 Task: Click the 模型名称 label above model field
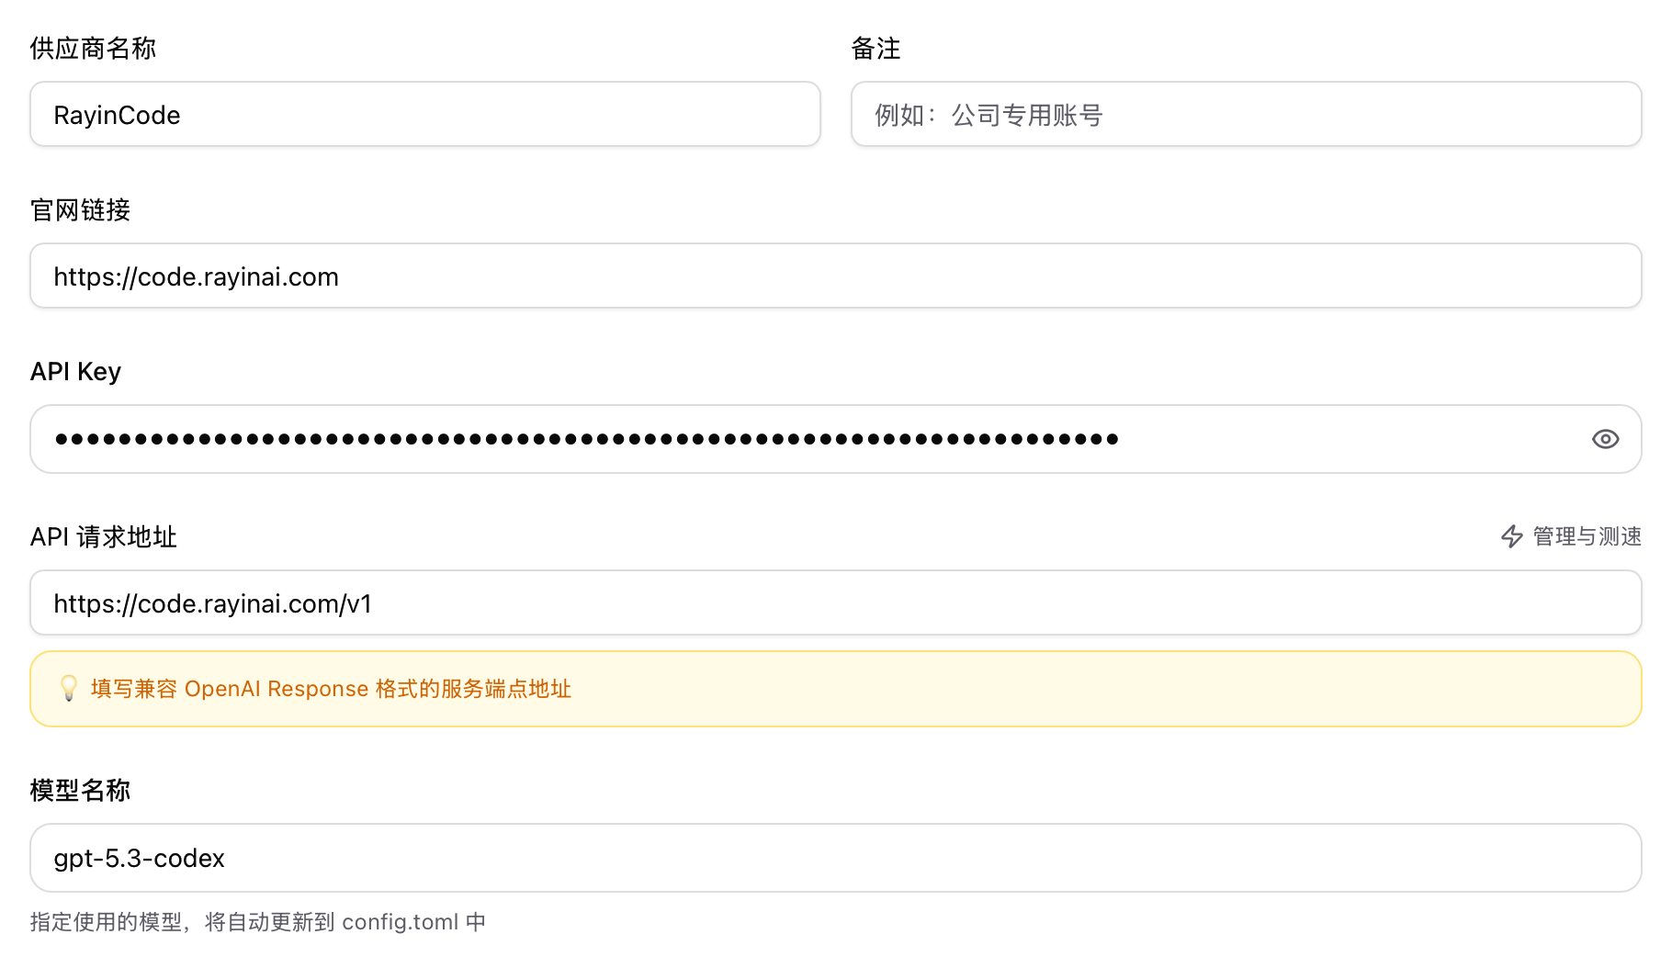pyautogui.click(x=81, y=790)
